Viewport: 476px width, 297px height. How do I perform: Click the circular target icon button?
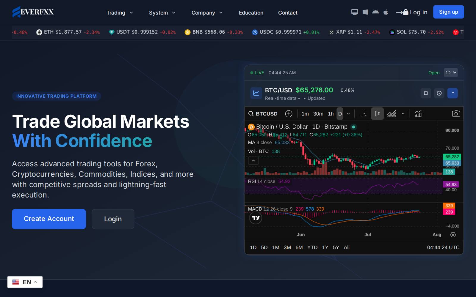(x=439, y=93)
